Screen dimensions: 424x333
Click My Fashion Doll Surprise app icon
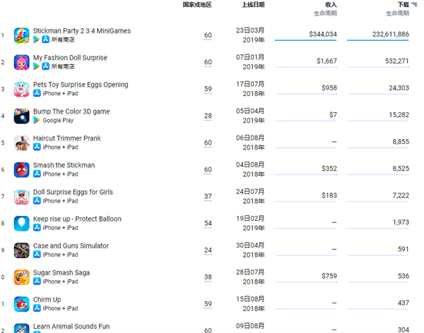[x=22, y=62]
